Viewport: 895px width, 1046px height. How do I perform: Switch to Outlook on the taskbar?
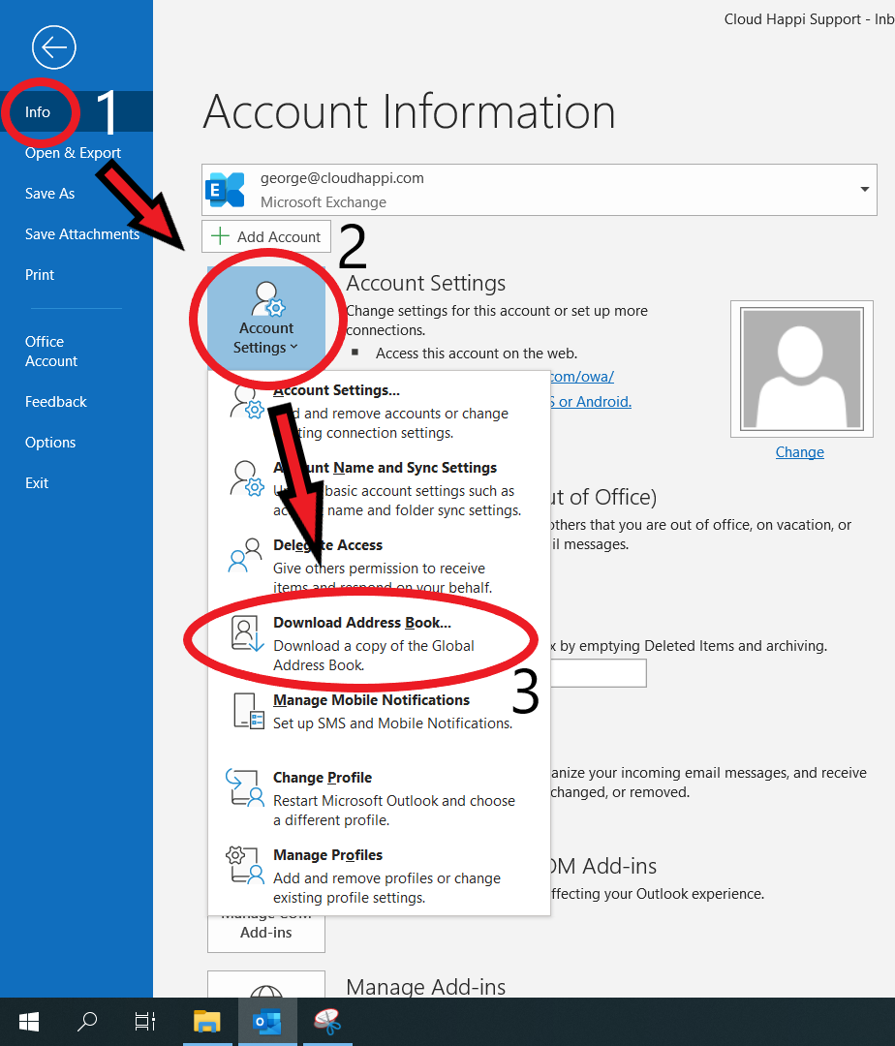click(267, 1022)
